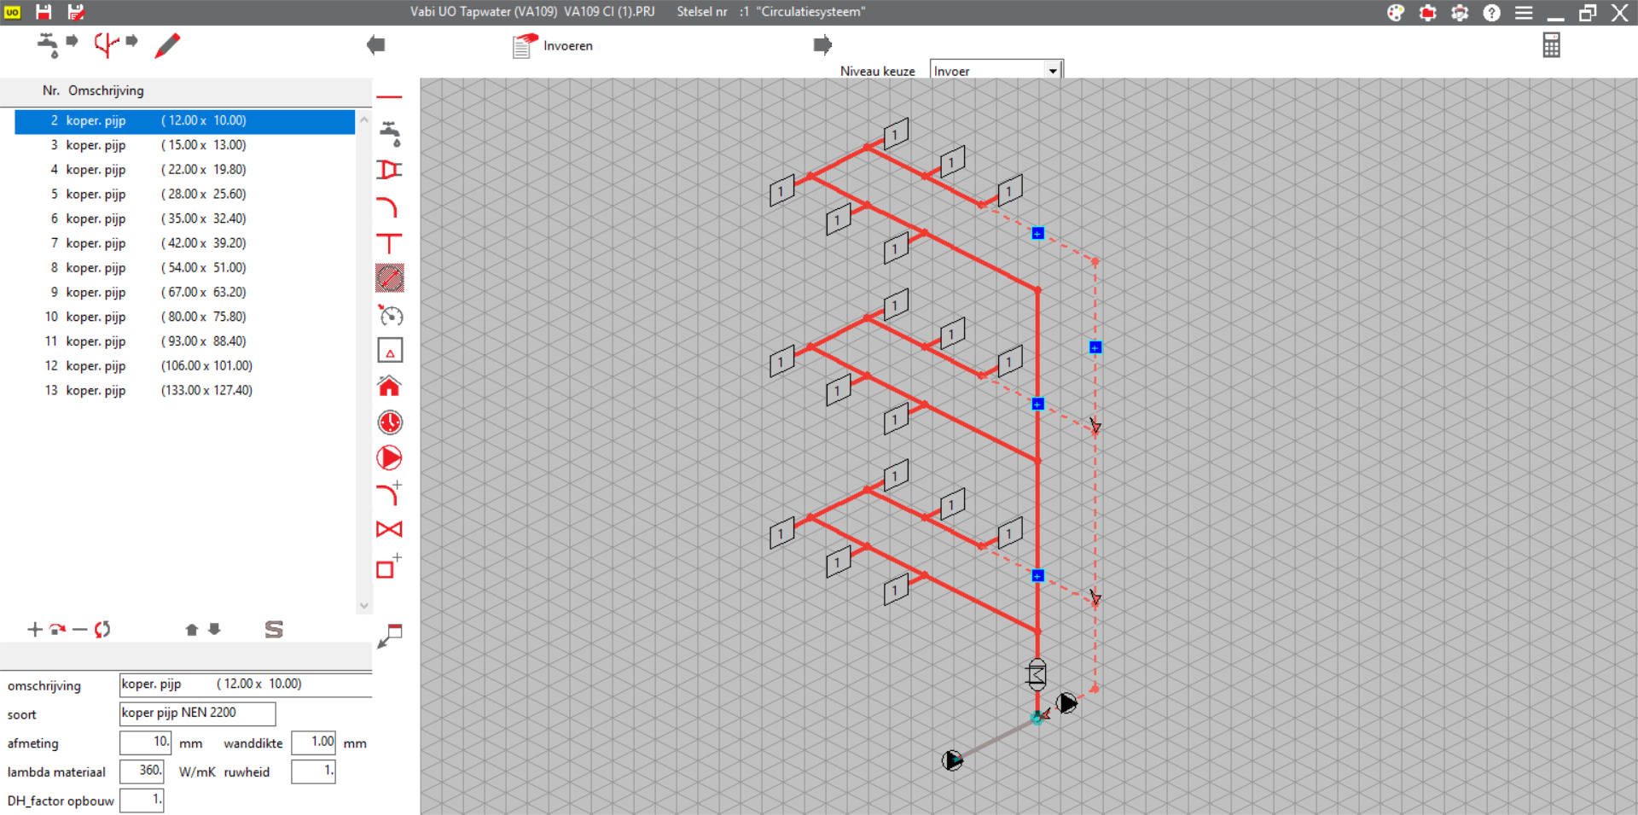Select the boxed triangle appliance tool
The width and height of the screenshot is (1638, 815).
click(390, 351)
